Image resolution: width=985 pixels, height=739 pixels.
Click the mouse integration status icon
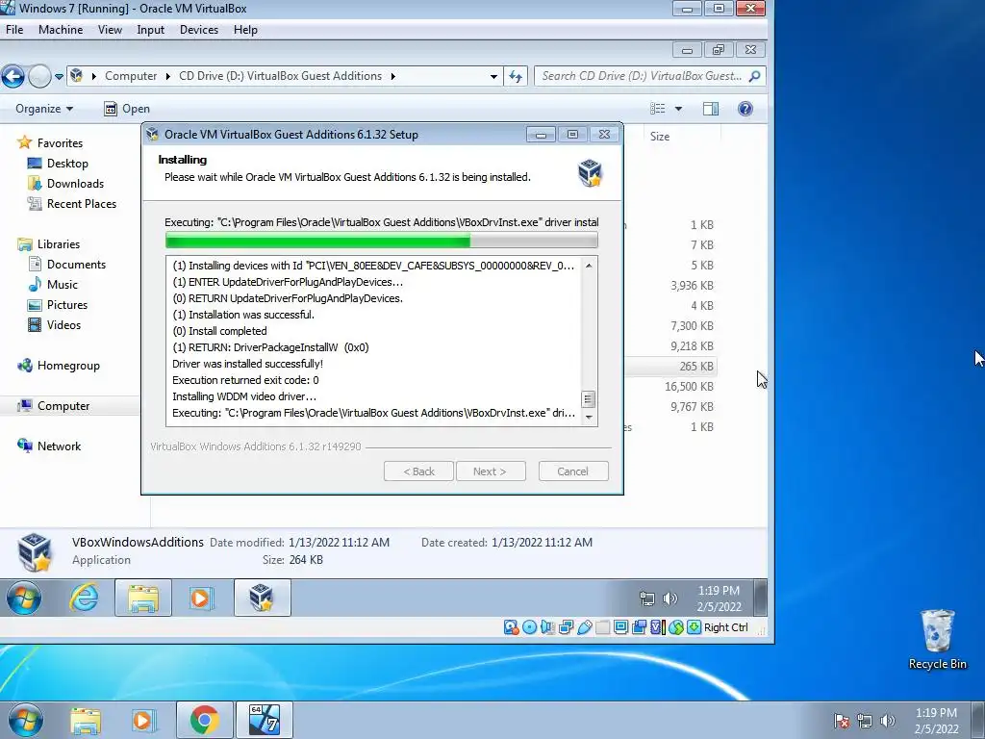point(675,627)
